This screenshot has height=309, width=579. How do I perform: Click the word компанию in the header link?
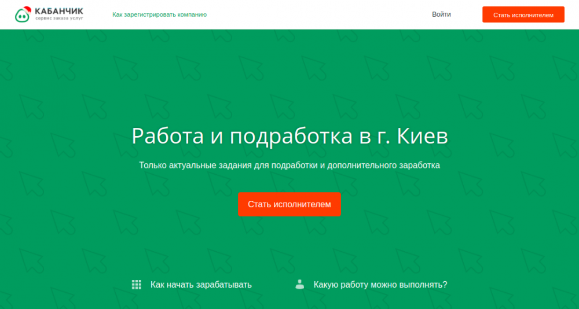click(x=190, y=14)
